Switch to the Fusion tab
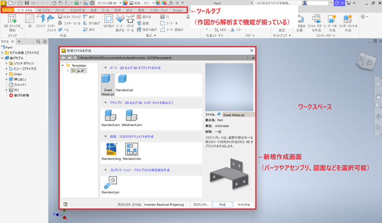Screen dimensions: 382x223 178,10
